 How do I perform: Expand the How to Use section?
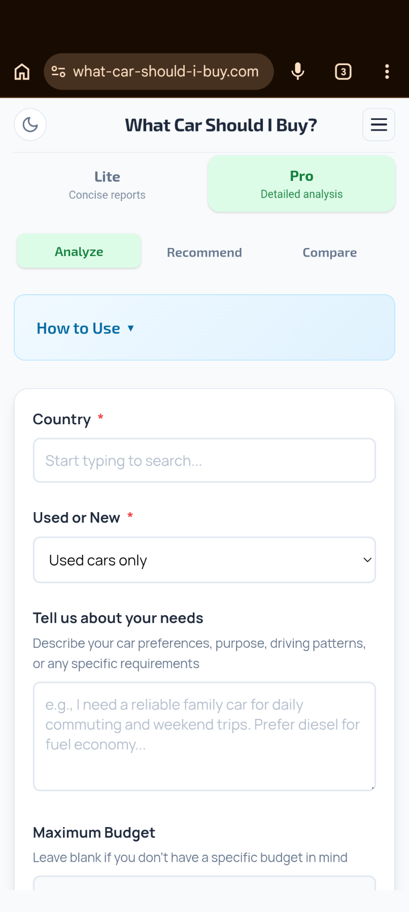tap(85, 328)
